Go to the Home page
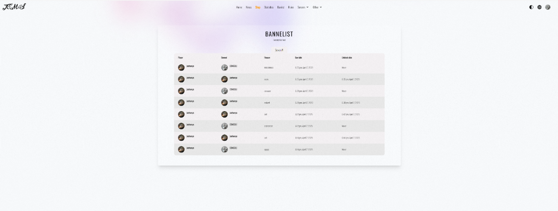 pos(239,7)
